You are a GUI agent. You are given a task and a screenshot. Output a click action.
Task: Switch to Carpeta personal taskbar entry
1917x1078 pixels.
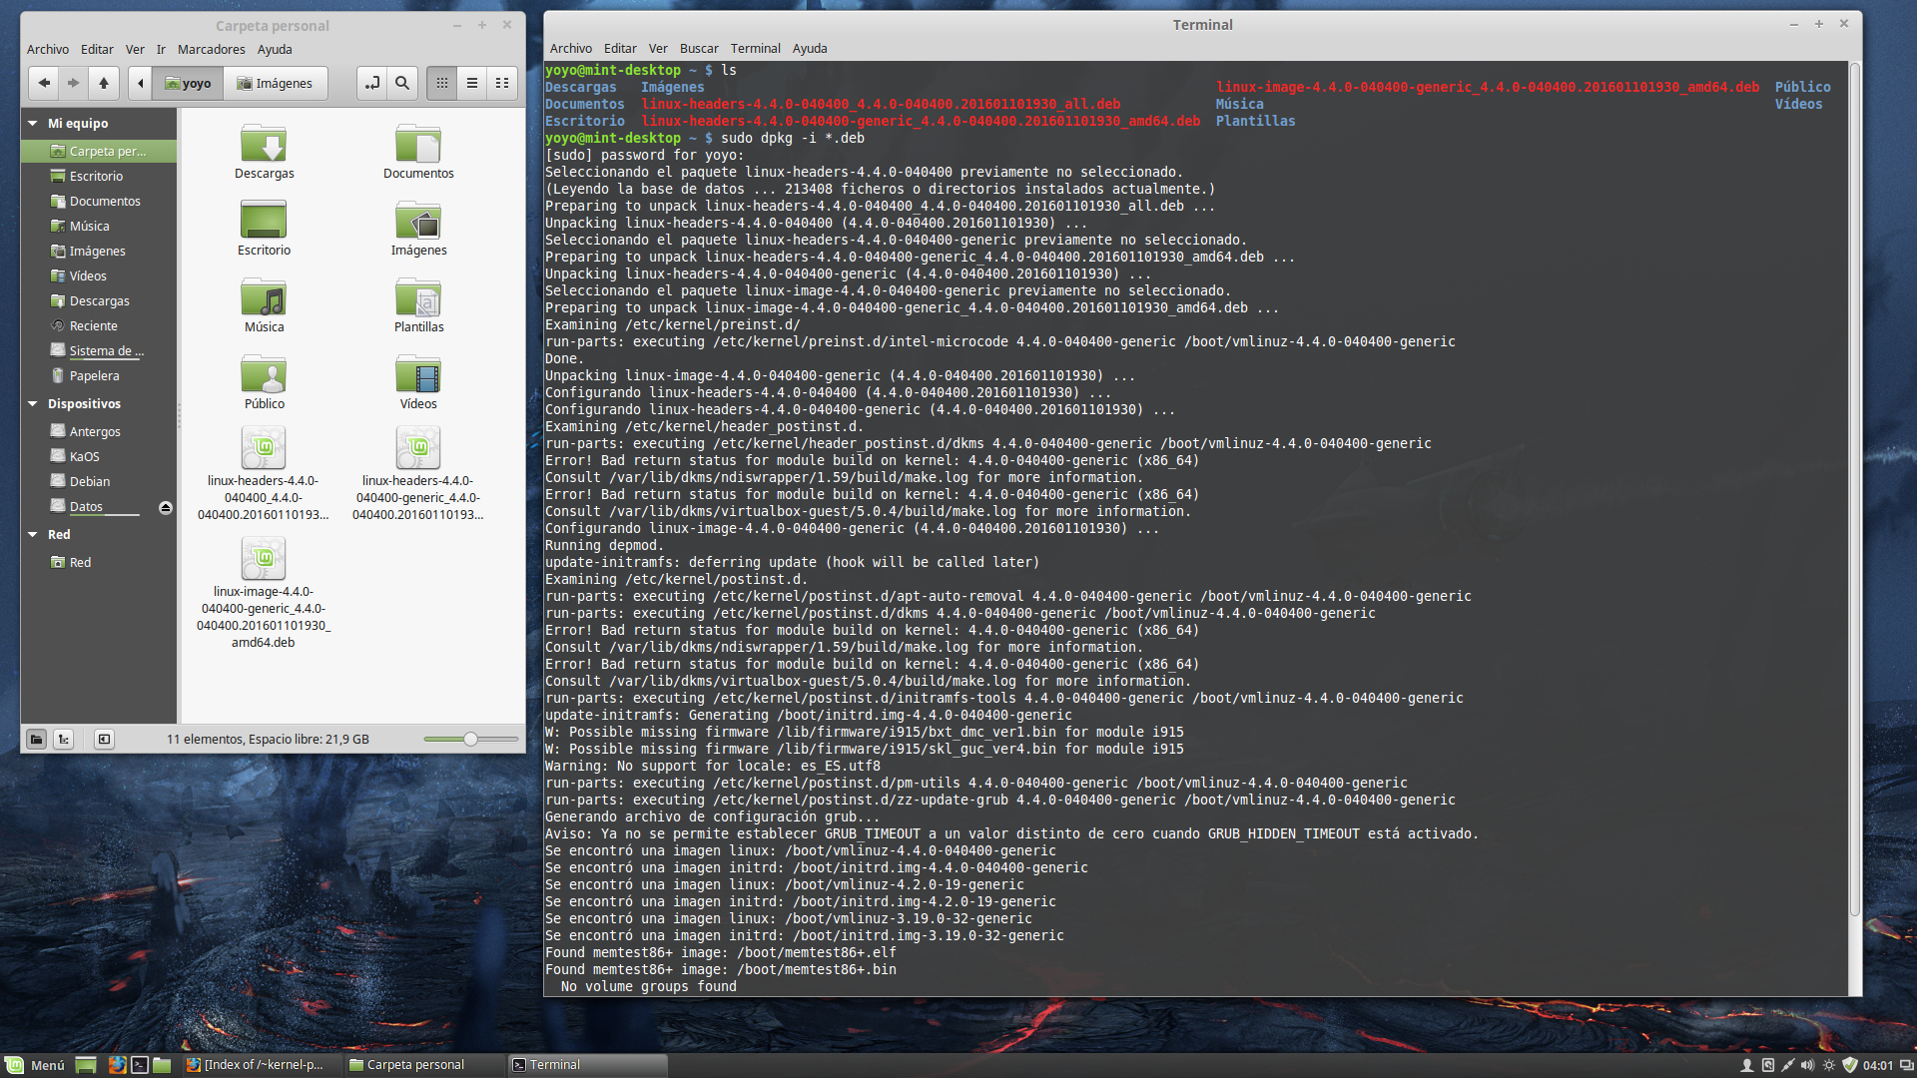point(423,1065)
